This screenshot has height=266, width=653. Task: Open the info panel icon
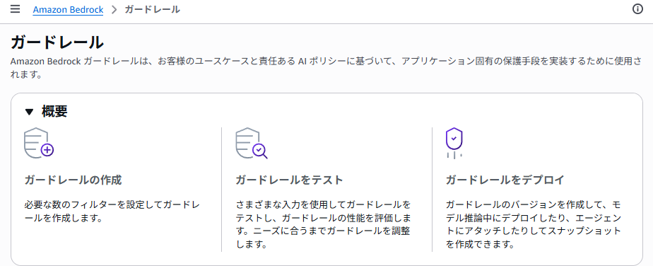tap(637, 9)
